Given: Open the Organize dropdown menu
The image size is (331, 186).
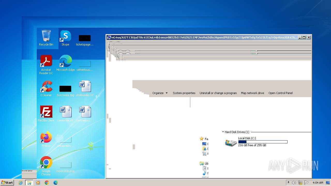Looking at the screenshot, I should 160,93.
